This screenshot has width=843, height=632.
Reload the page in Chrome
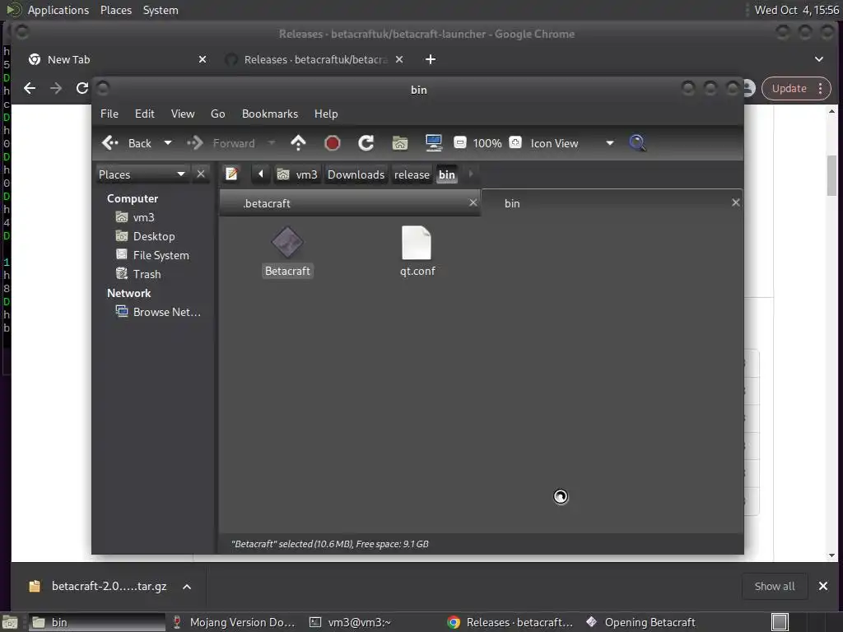(82, 88)
